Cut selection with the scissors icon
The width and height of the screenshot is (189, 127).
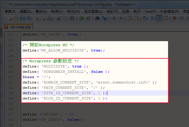59,18
